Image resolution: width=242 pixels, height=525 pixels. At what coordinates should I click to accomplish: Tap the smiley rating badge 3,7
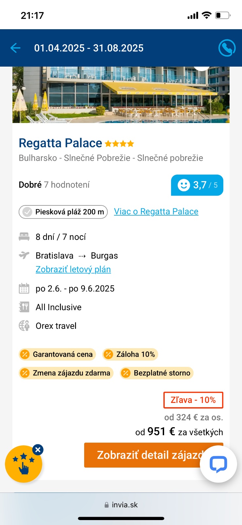click(x=197, y=185)
